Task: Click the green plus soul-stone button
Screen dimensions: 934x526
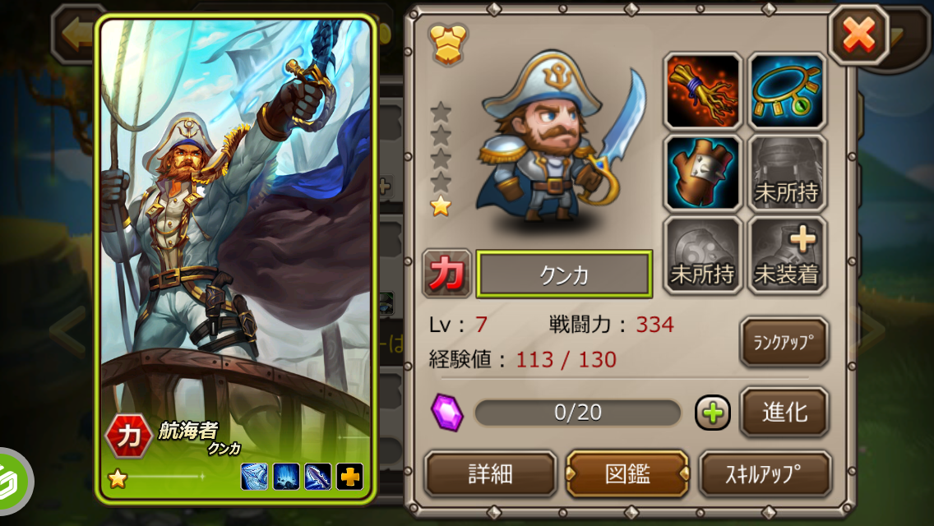Action: tap(712, 413)
